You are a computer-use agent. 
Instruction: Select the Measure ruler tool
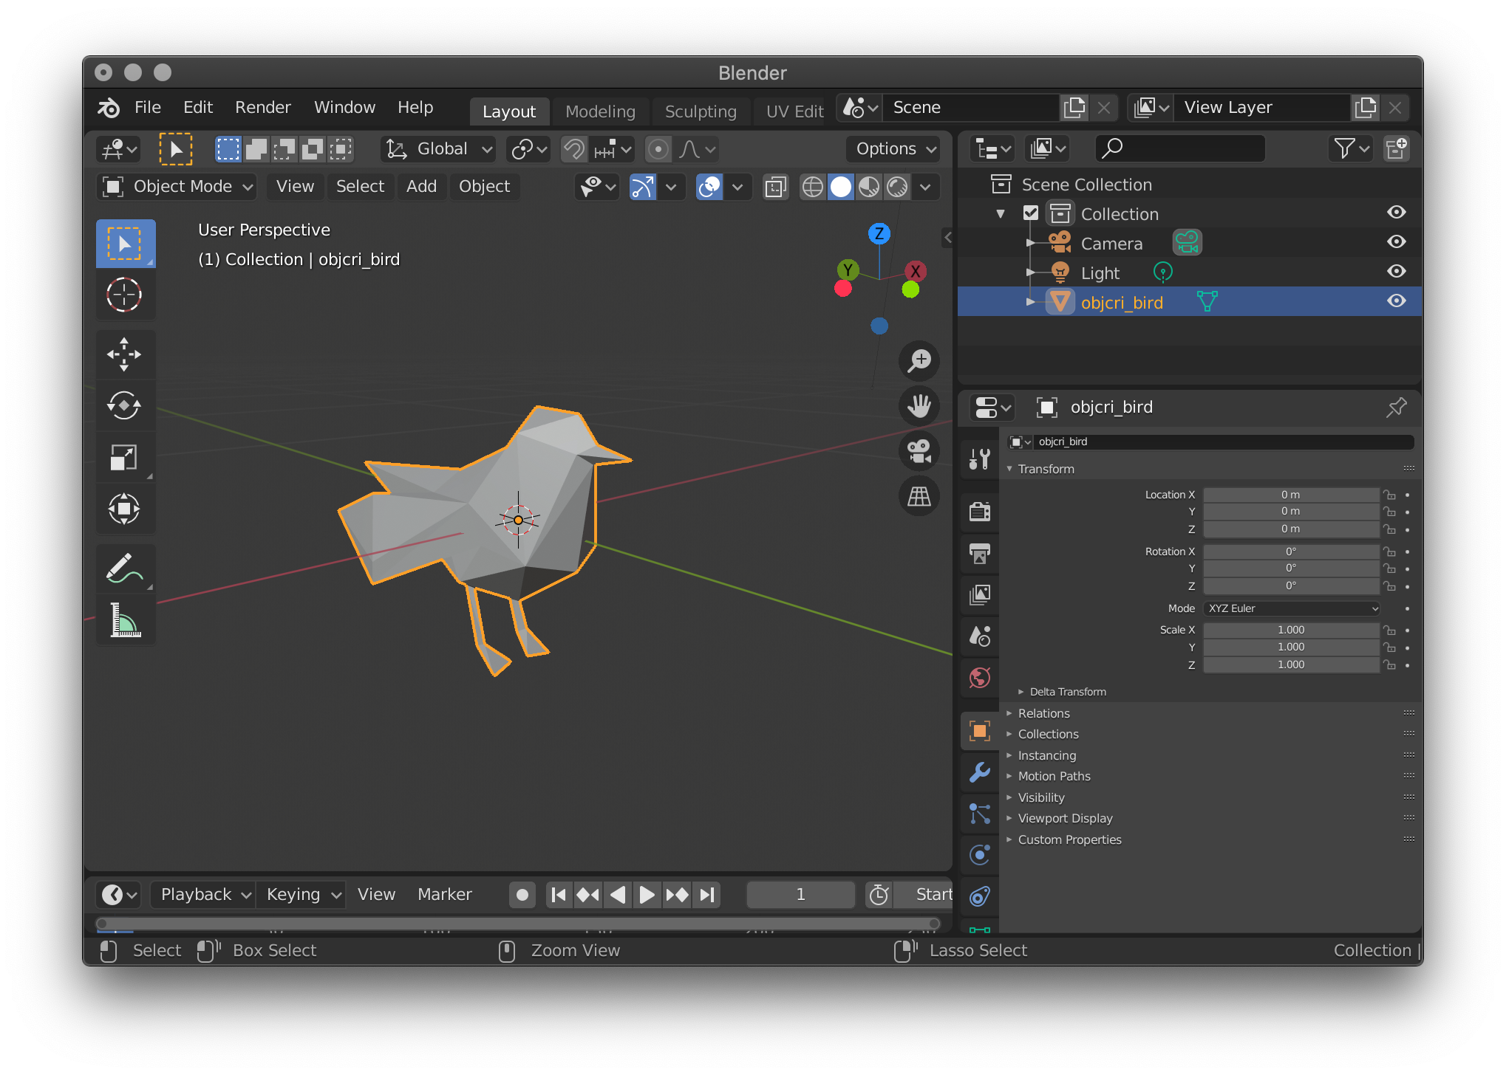point(124,620)
